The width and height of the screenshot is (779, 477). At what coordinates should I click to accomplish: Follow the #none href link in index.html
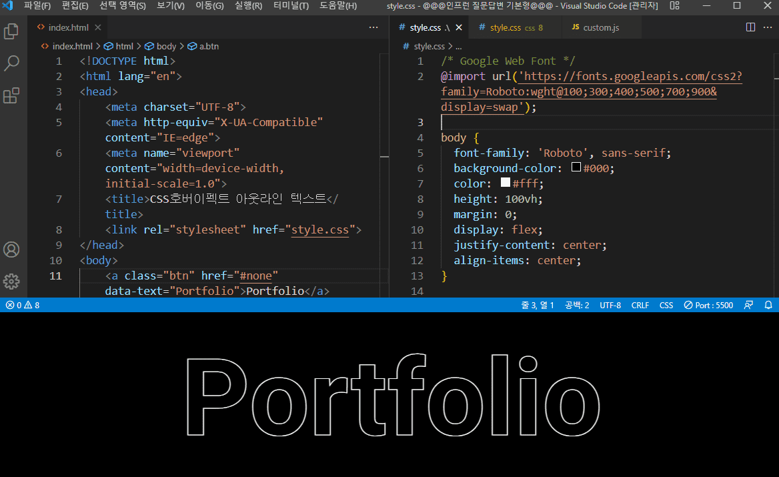tap(256, 276)
